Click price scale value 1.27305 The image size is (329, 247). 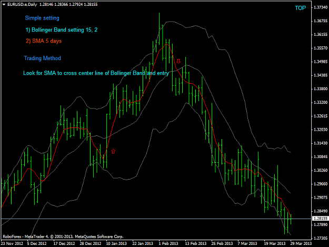click(x=321, y=239)
